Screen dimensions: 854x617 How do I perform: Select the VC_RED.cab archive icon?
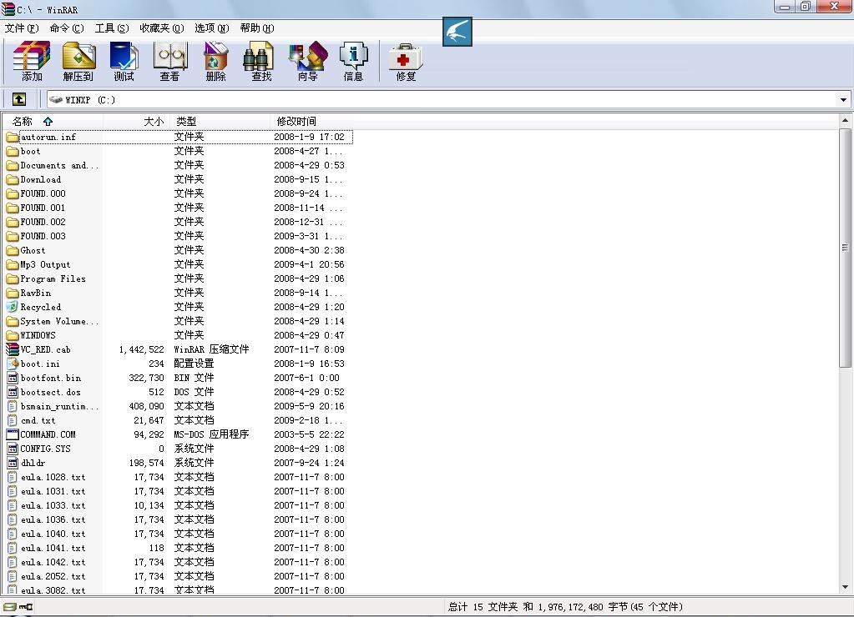(x=13, y=349)
